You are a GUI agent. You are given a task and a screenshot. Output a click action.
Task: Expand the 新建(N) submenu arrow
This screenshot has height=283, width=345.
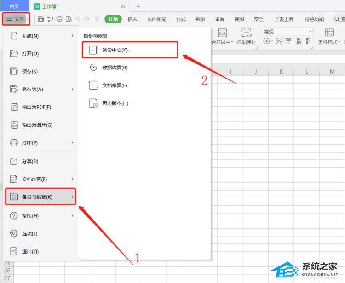(72, 35)
